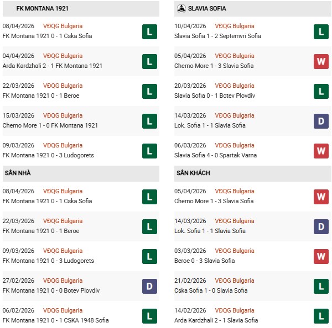The width and height of the screenshot is (332, 328).
Task: Open the SÂN KHÁCH away section header
Action: pyautogui.click(x=193, y=173)
